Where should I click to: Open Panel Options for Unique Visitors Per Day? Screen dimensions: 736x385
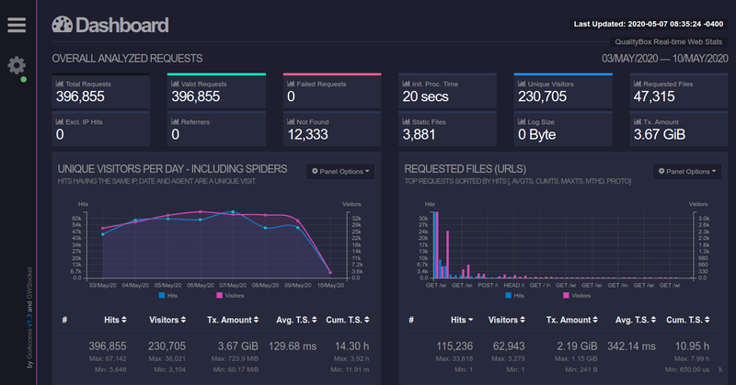coord(340,172)
